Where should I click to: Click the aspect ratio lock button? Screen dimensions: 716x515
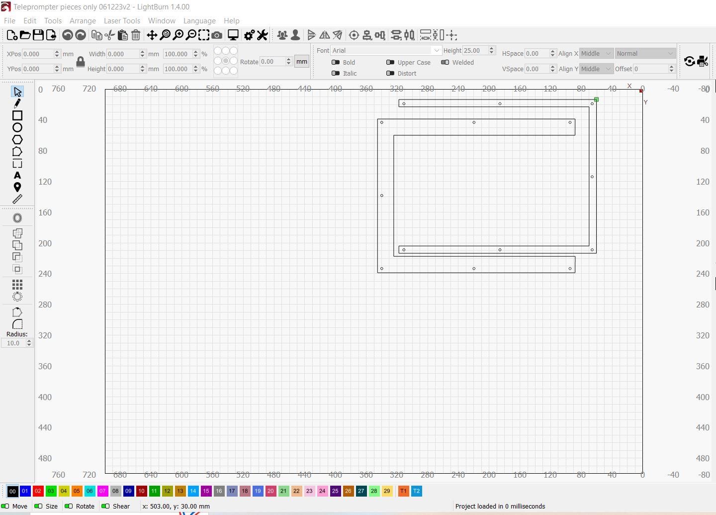[80, 61]
